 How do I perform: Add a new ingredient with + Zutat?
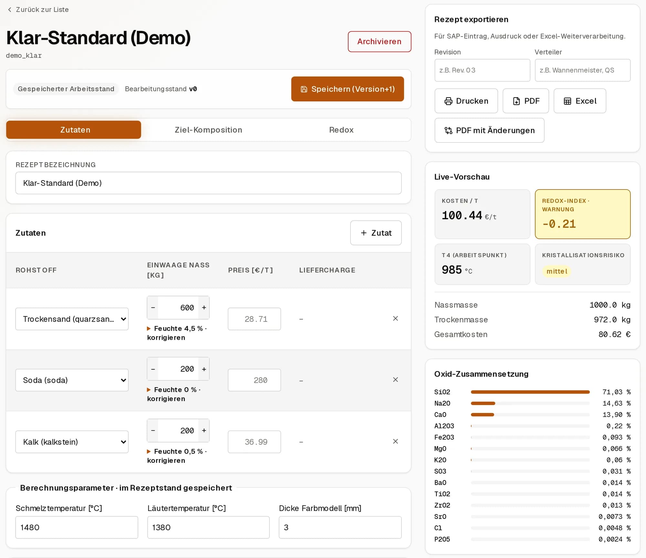[376, 233]
